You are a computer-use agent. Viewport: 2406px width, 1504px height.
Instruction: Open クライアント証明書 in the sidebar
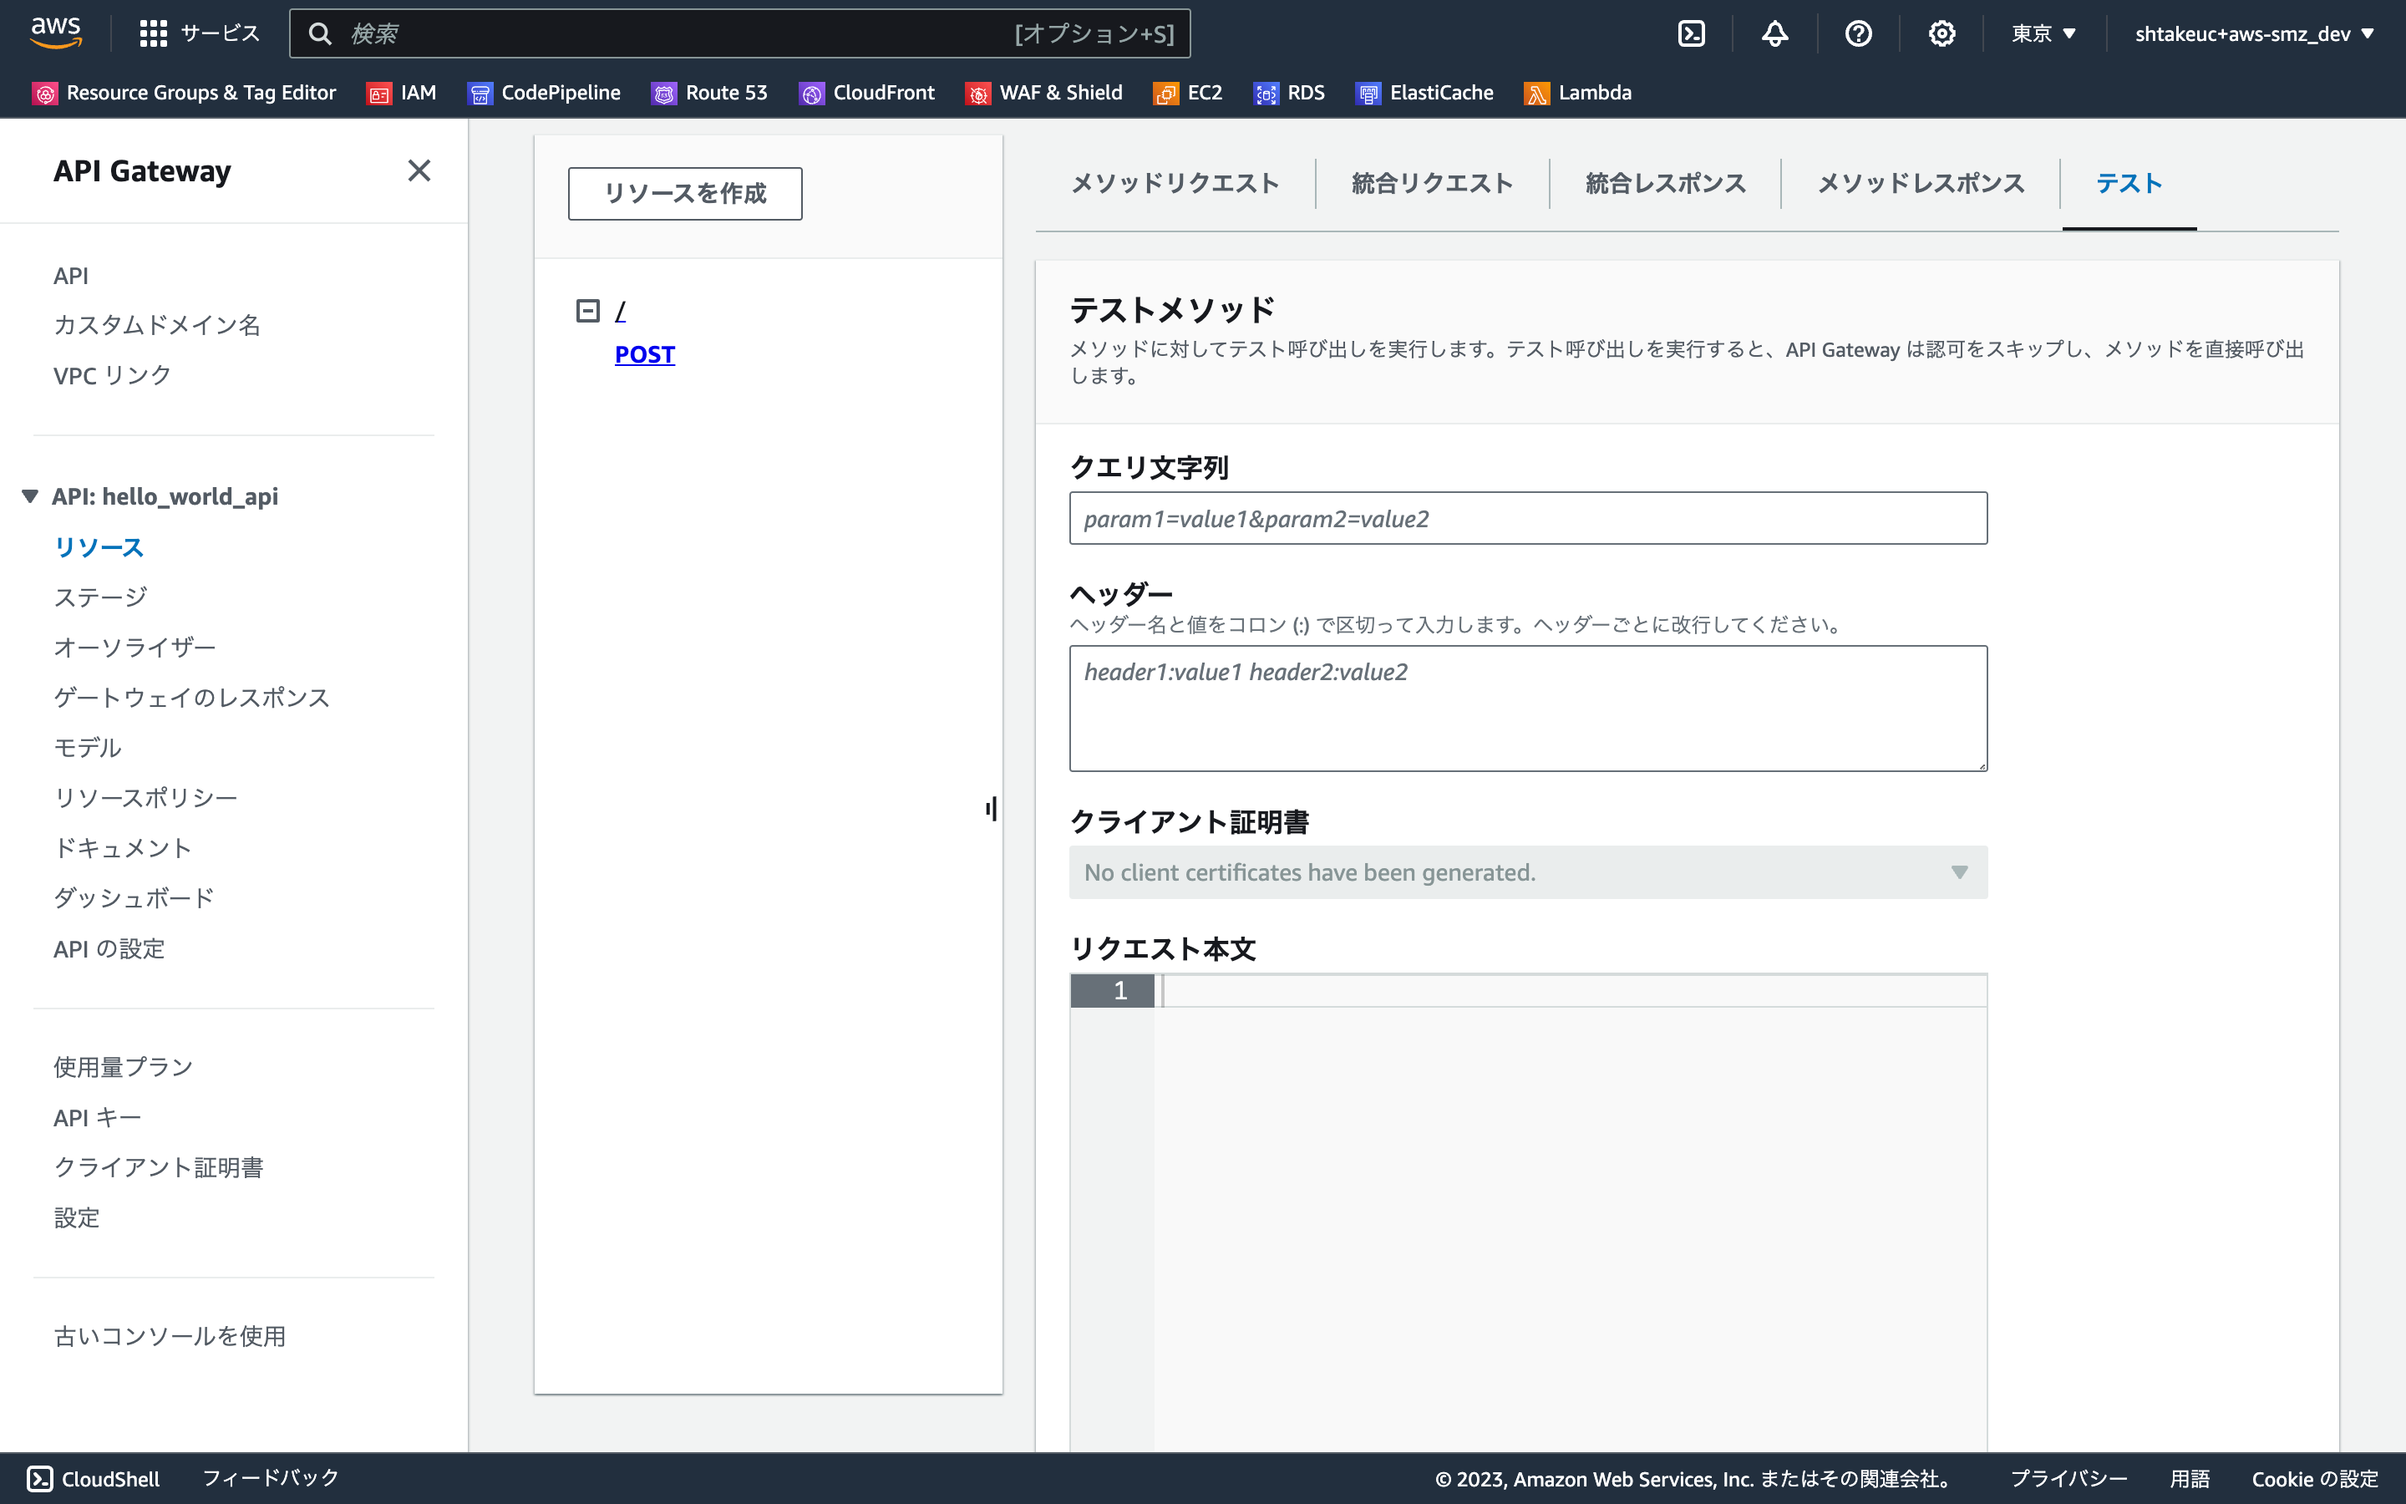click(x=158, y=1168)
